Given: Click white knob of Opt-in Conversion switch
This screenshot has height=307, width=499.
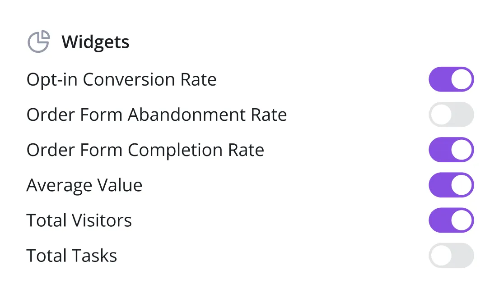Looking at the screenshot, I should point(461,79).
